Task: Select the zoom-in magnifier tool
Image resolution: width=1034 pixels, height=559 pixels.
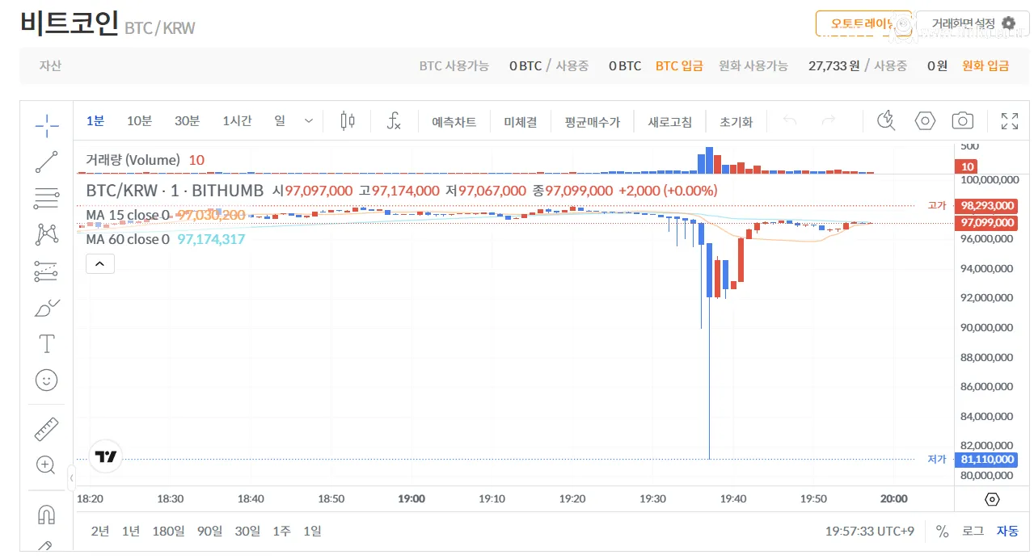Action: [x=46, y=464]
